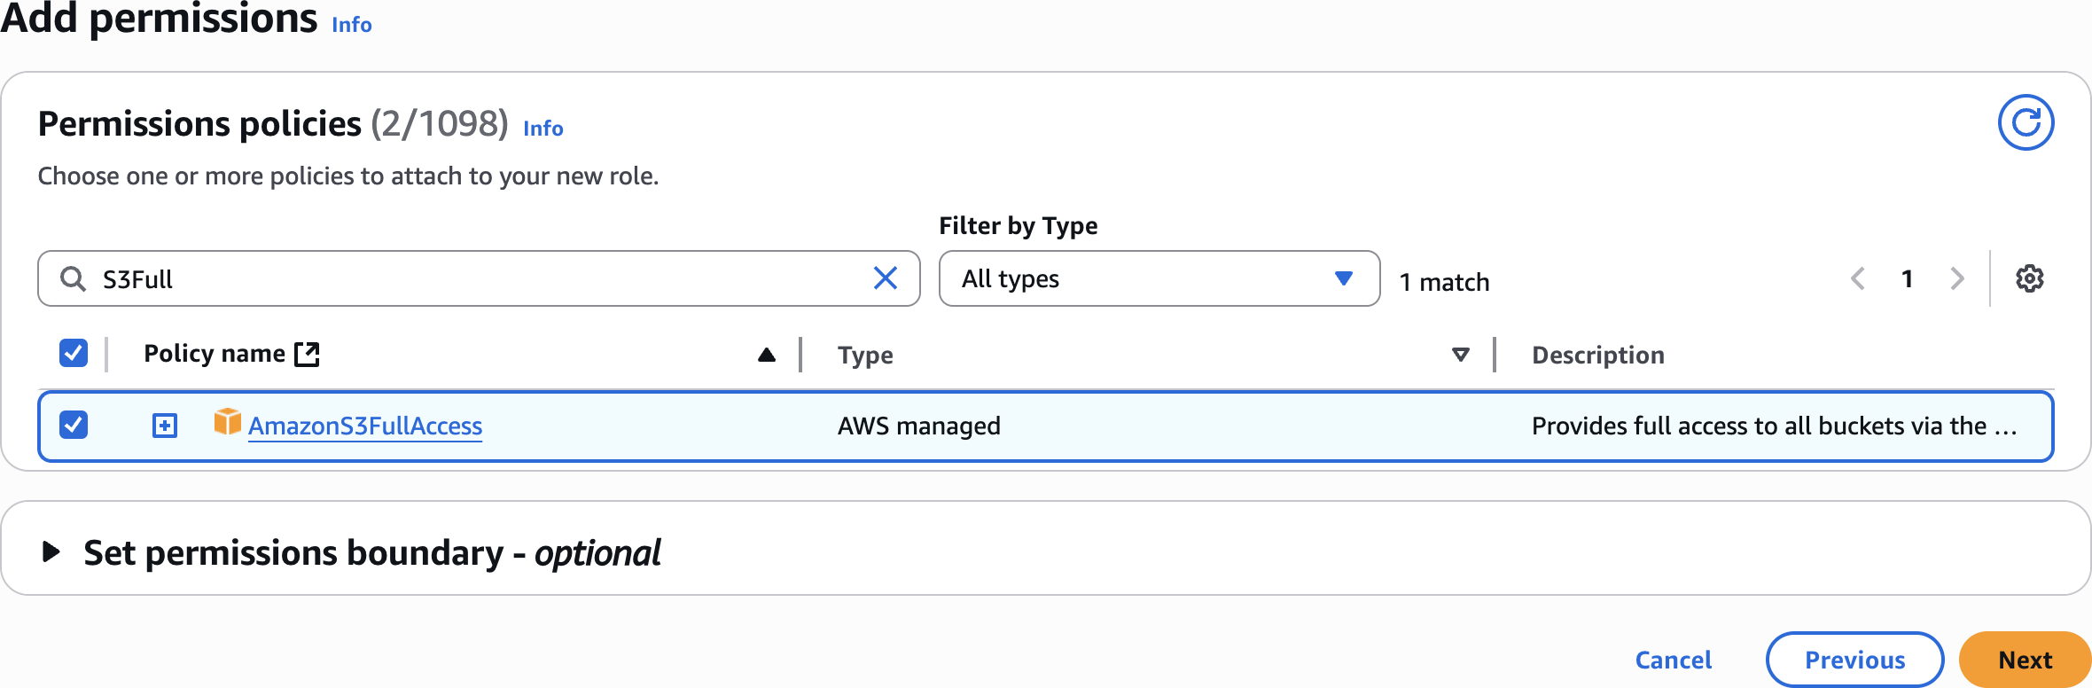The height and width of the screenshot is (688, 2092).
Task: Go to previous page of results
Action: pyautogui.click(x=1858, y=278)
